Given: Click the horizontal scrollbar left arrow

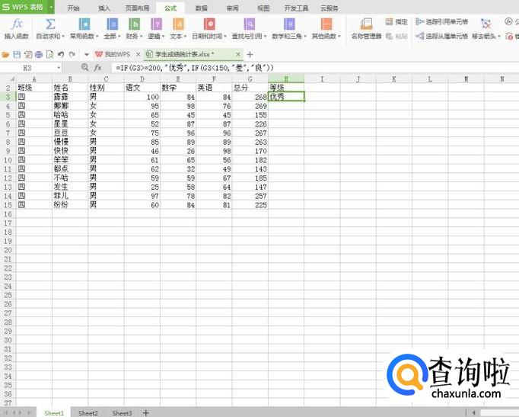Looking at the screenshot, I should pyautogui.click(x=474, y=412).
